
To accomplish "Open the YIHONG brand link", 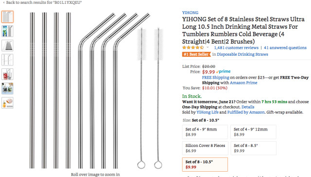I will [190, 13].
